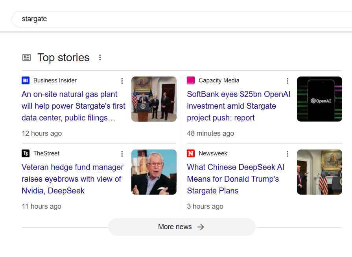The width and height of the screenshot is (352, 257).
Task: Click TheStreet source name
Action: click(x=46, y=153)
